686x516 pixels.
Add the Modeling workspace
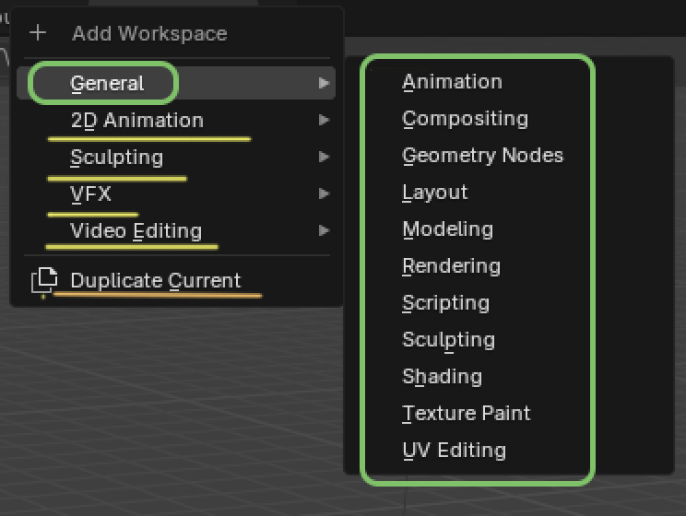click(x=447, y=229)
